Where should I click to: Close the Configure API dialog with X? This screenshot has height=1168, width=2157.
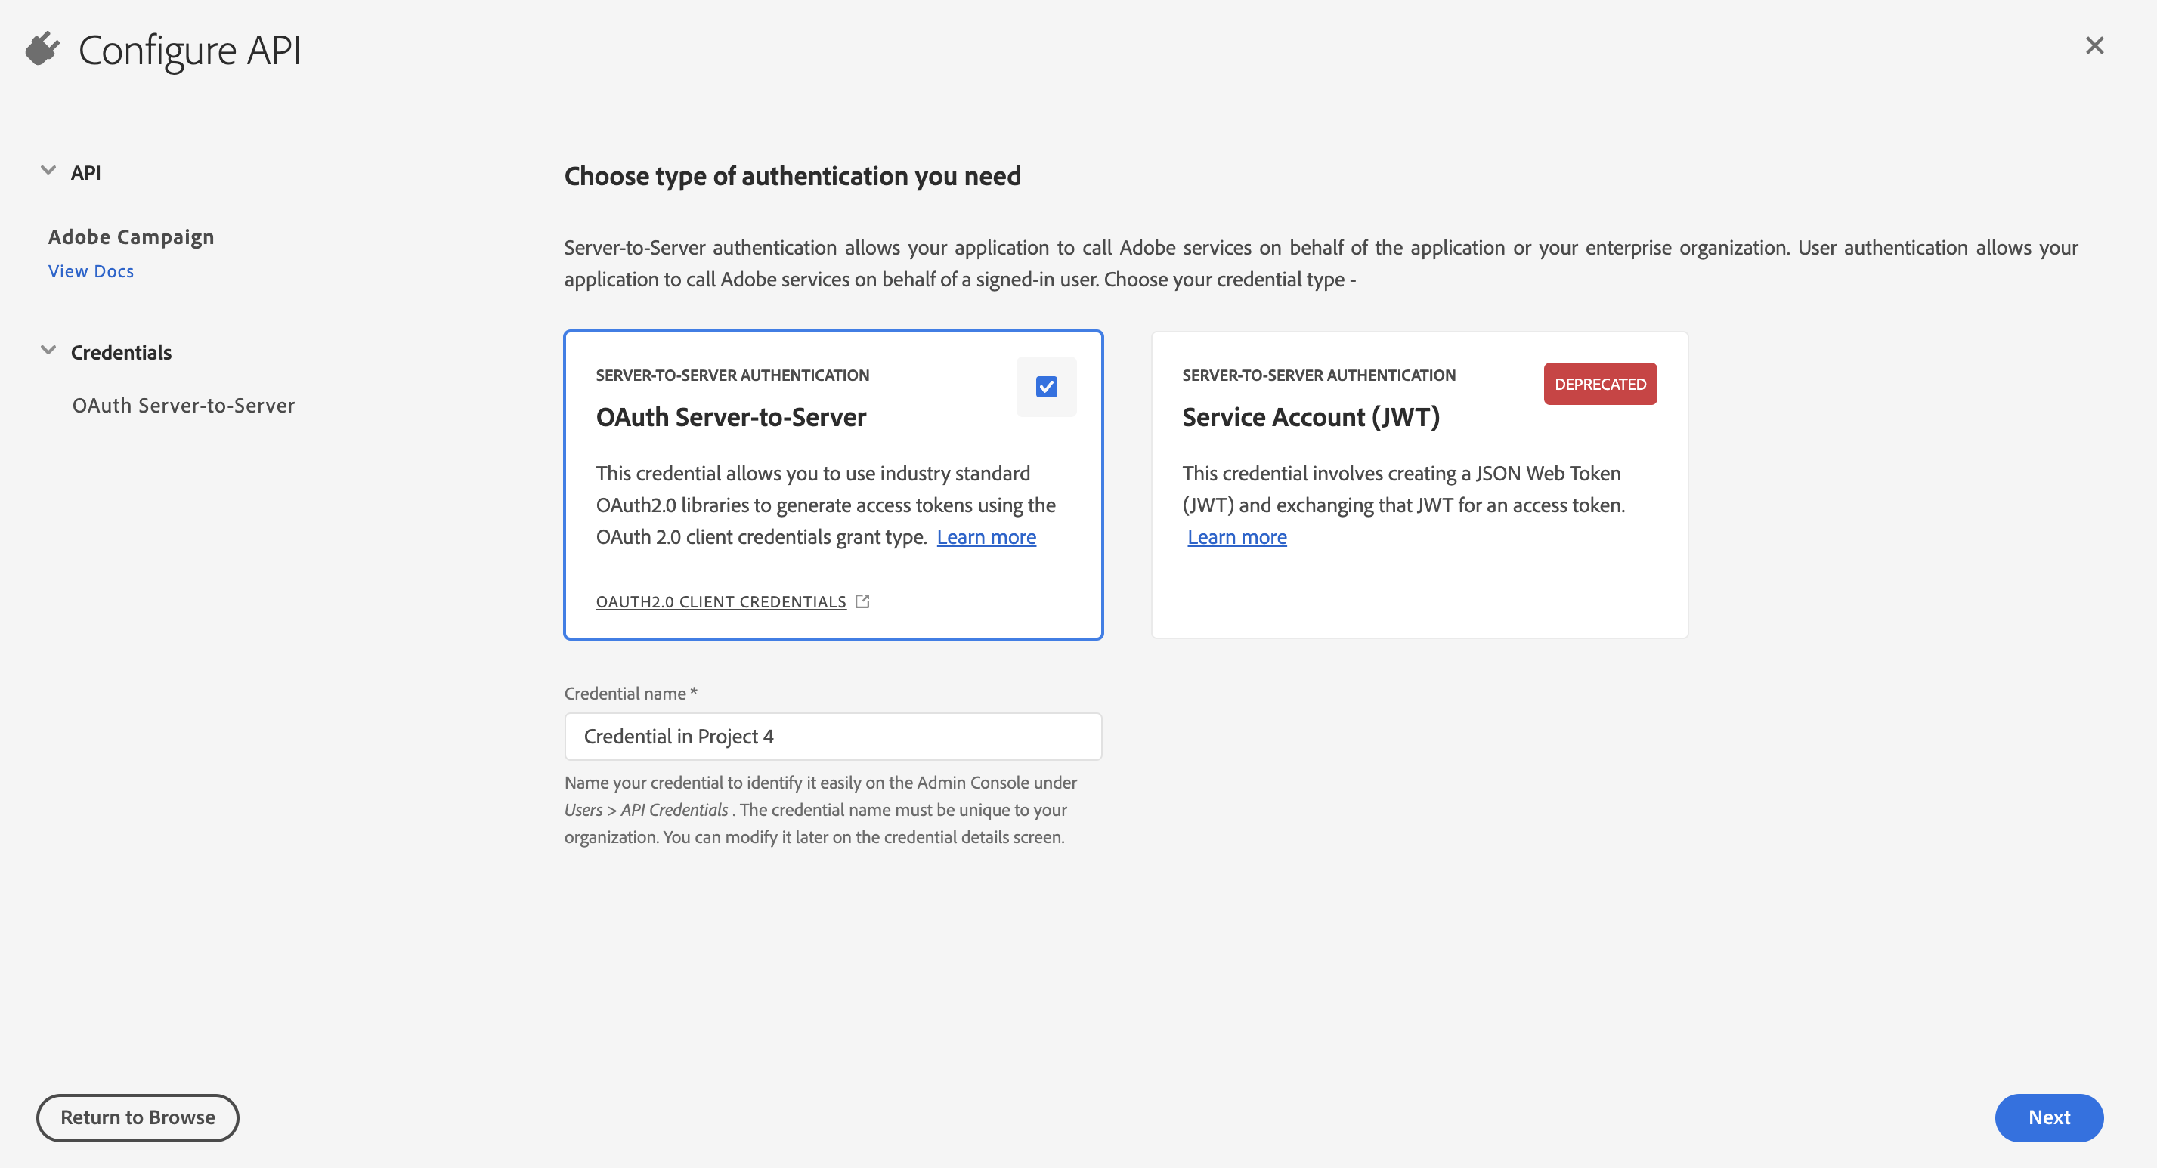2094,45
